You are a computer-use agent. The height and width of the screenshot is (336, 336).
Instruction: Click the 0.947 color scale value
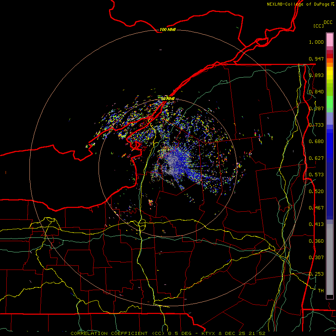click(x=316, y=59)
